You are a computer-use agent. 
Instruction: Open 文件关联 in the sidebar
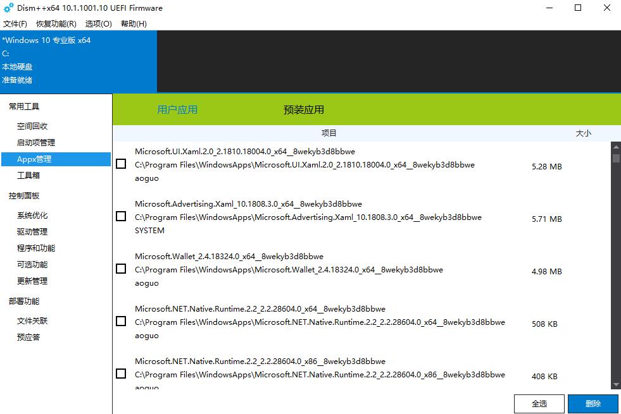click(x=32, y=320)
